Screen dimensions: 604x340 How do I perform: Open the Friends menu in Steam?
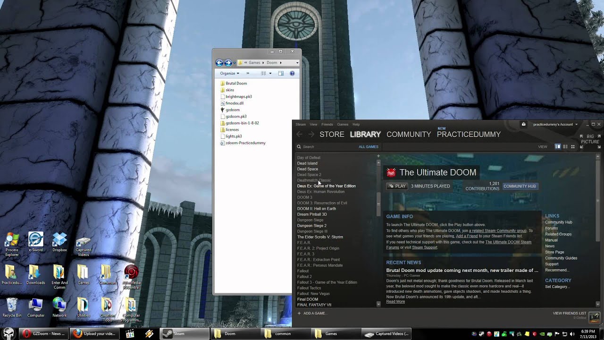pyautogui.click(x=327, y=124)
